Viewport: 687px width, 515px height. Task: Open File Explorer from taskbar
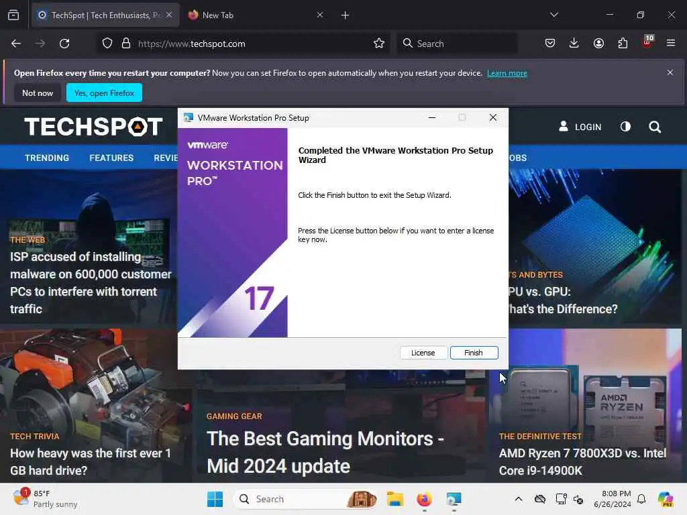coord(394,499)
